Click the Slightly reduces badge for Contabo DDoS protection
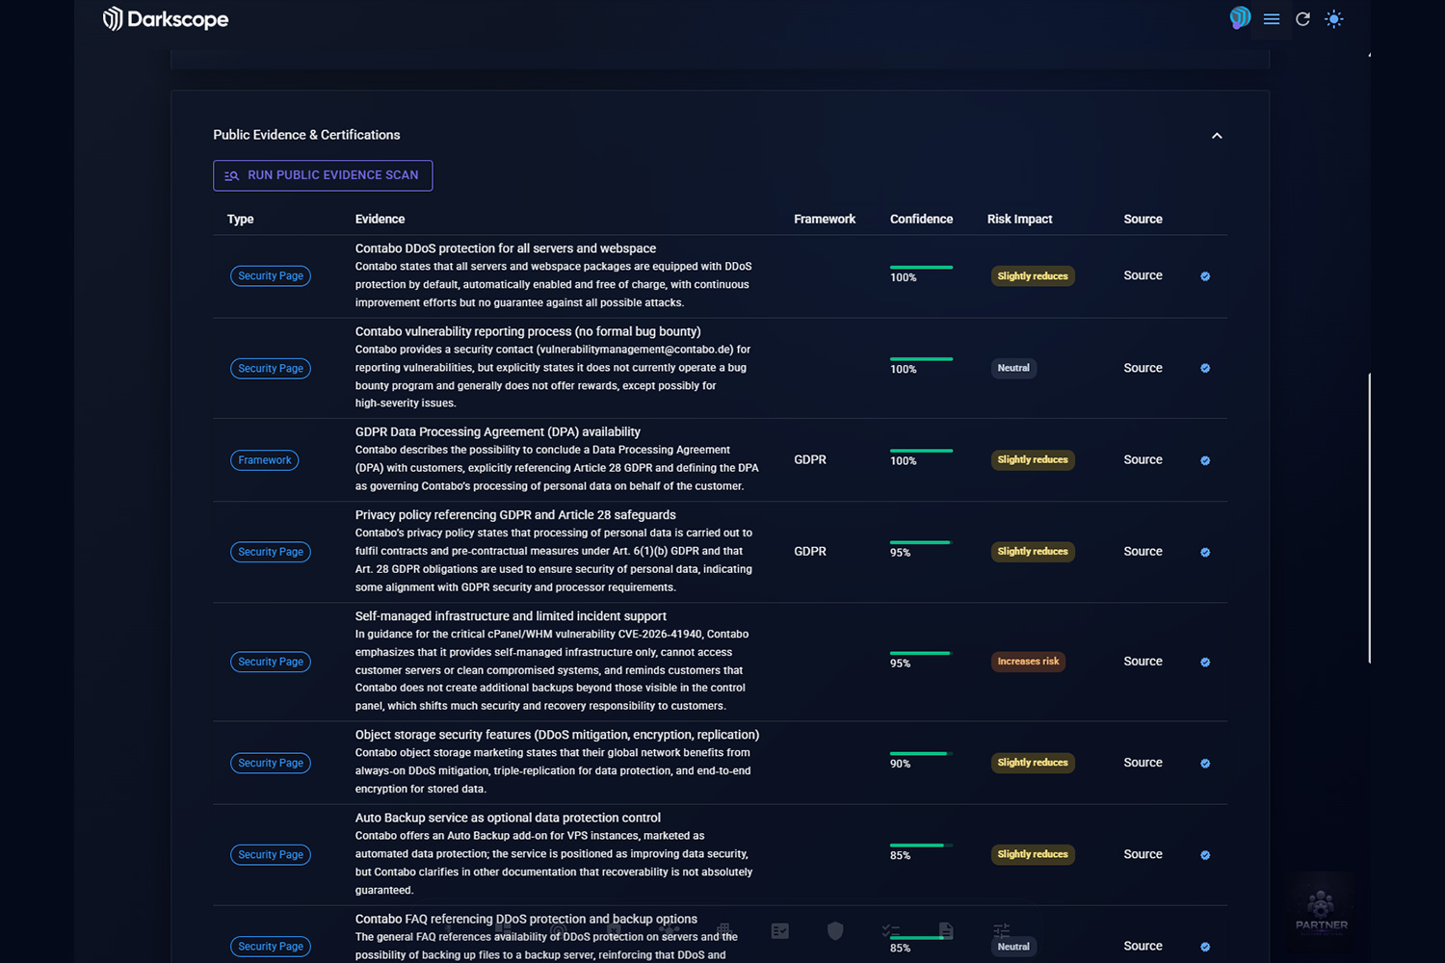This screenshot has height=963, width=1445. pyautogui.click(x=1033, y=276)
